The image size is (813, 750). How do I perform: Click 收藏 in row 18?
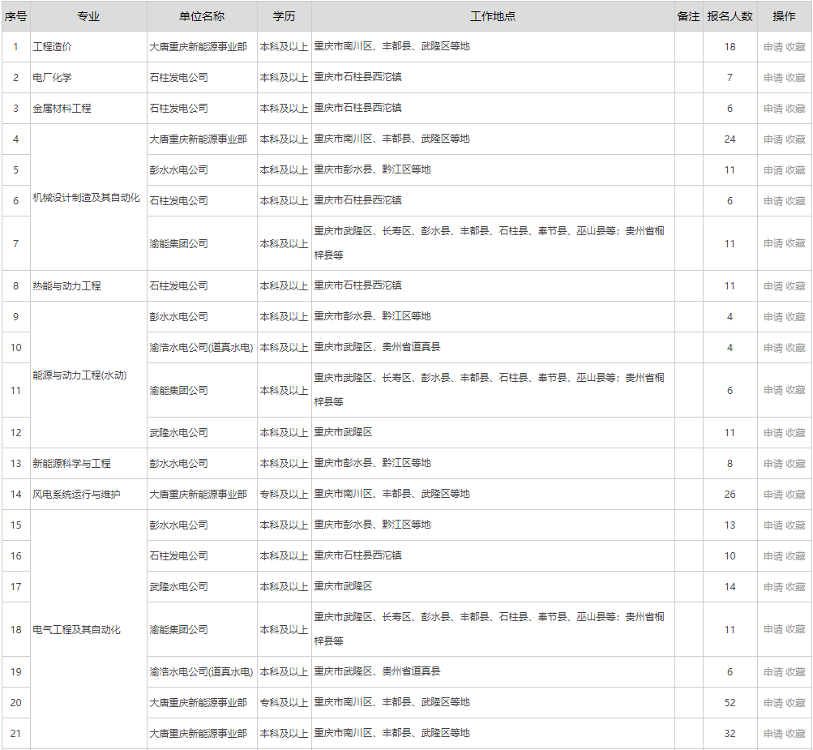[795, 630]
